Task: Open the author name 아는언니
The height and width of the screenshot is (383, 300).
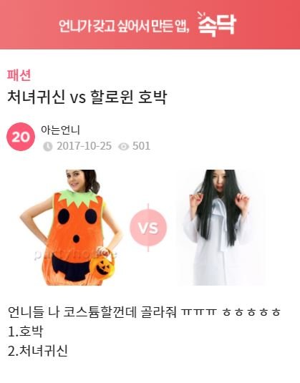Action: point(60,130)
